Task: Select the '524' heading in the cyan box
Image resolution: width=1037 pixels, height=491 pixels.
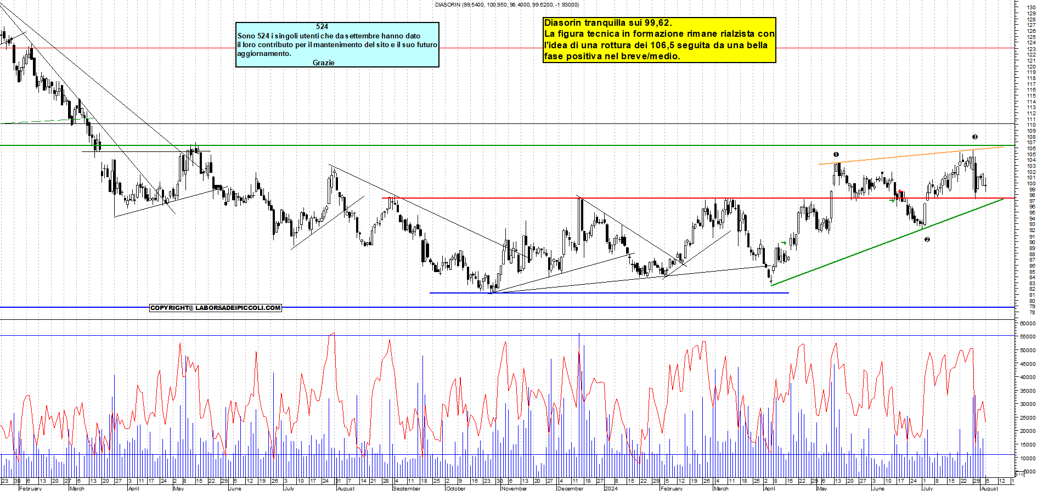Action: [x=322, y=26]
